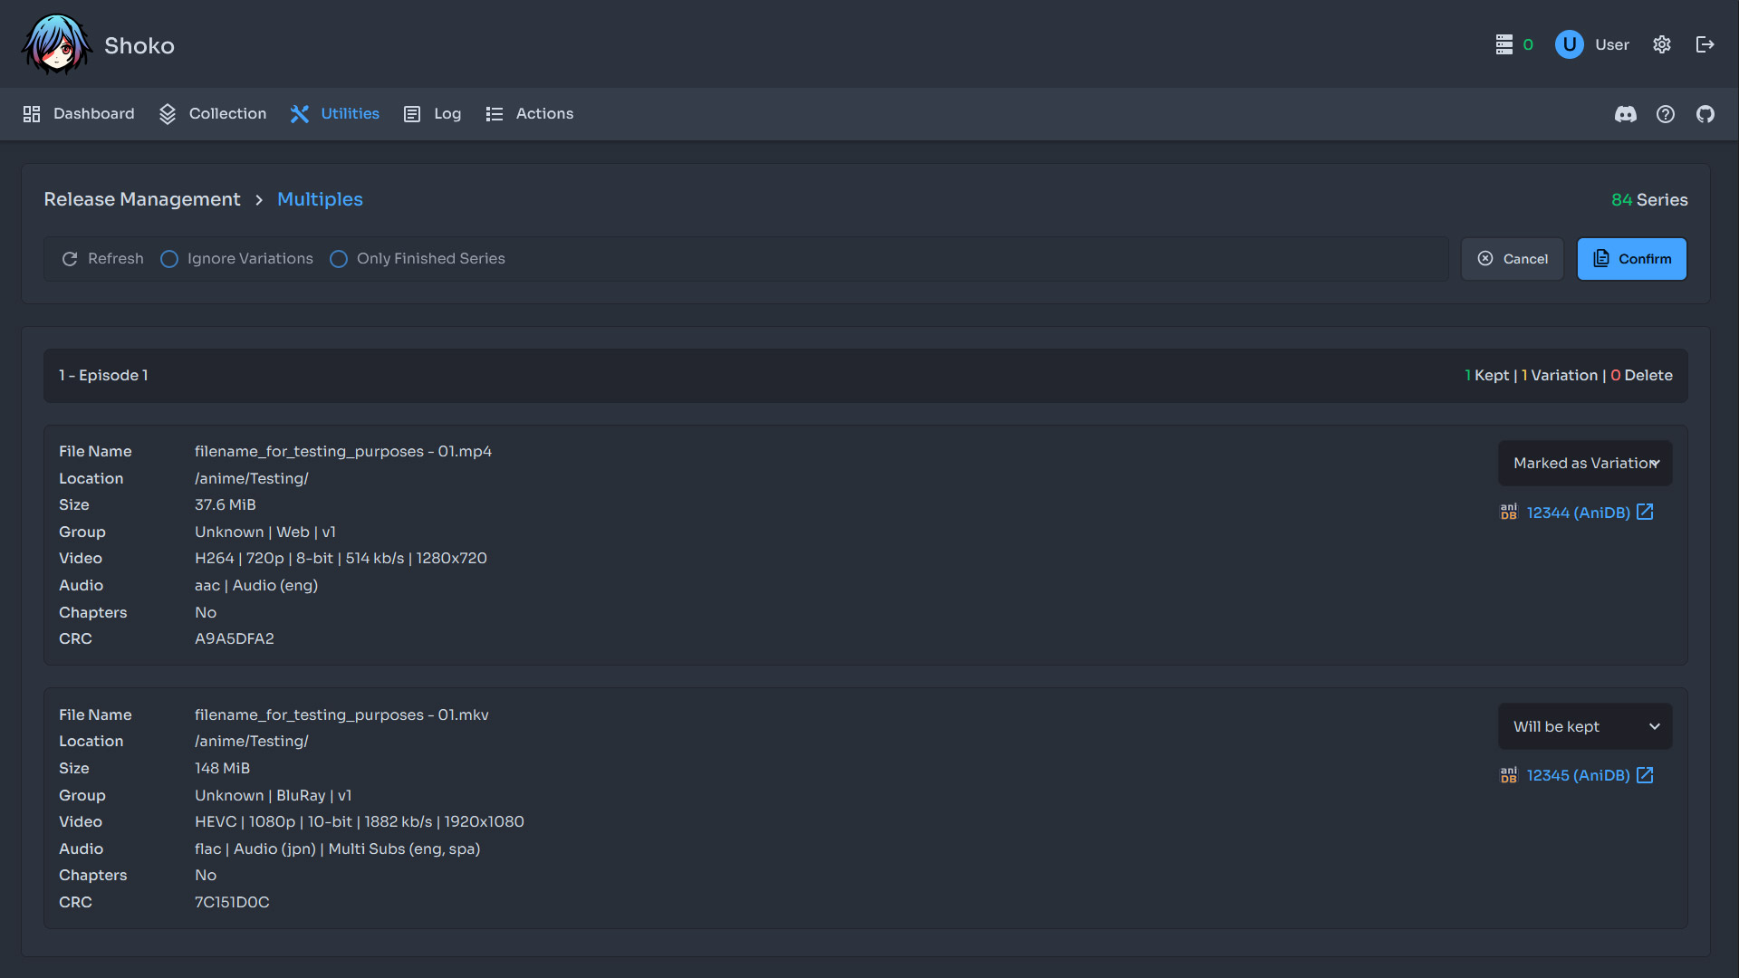Open the Marked as Variation dropdown

(1585, 463)
